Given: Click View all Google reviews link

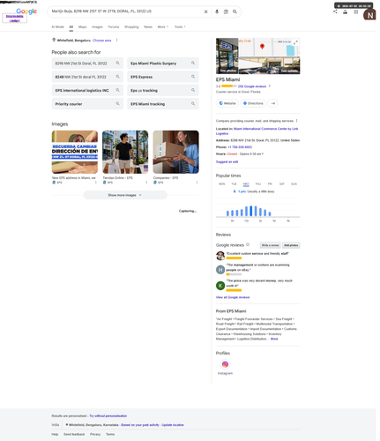Looking at the screenshot, I should pyautogui.click(x=233, y=297).
